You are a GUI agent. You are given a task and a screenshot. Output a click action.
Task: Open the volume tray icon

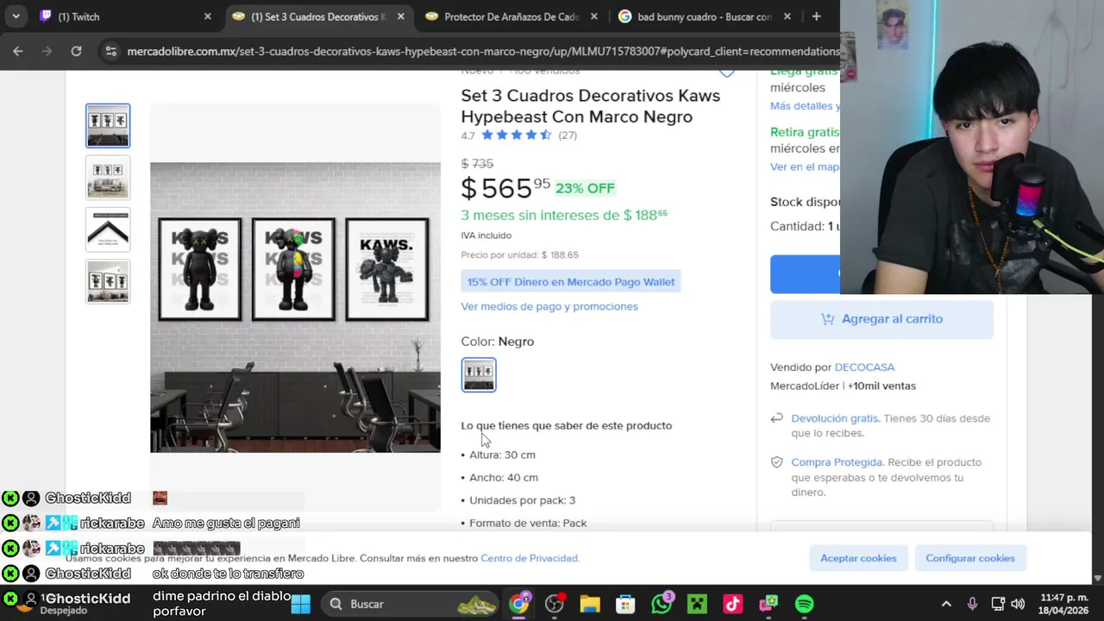[x=1018, y=604]
